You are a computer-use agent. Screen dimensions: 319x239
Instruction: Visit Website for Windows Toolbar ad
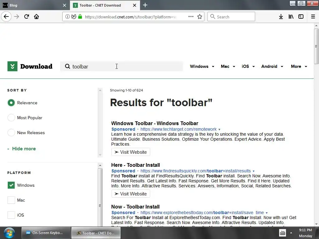coord(131,152)
